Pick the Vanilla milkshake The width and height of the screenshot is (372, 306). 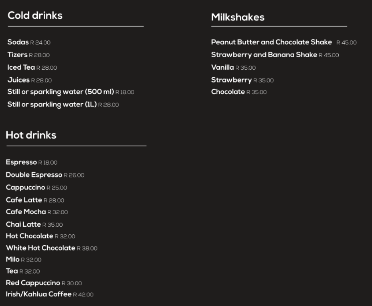coord(222,67)
